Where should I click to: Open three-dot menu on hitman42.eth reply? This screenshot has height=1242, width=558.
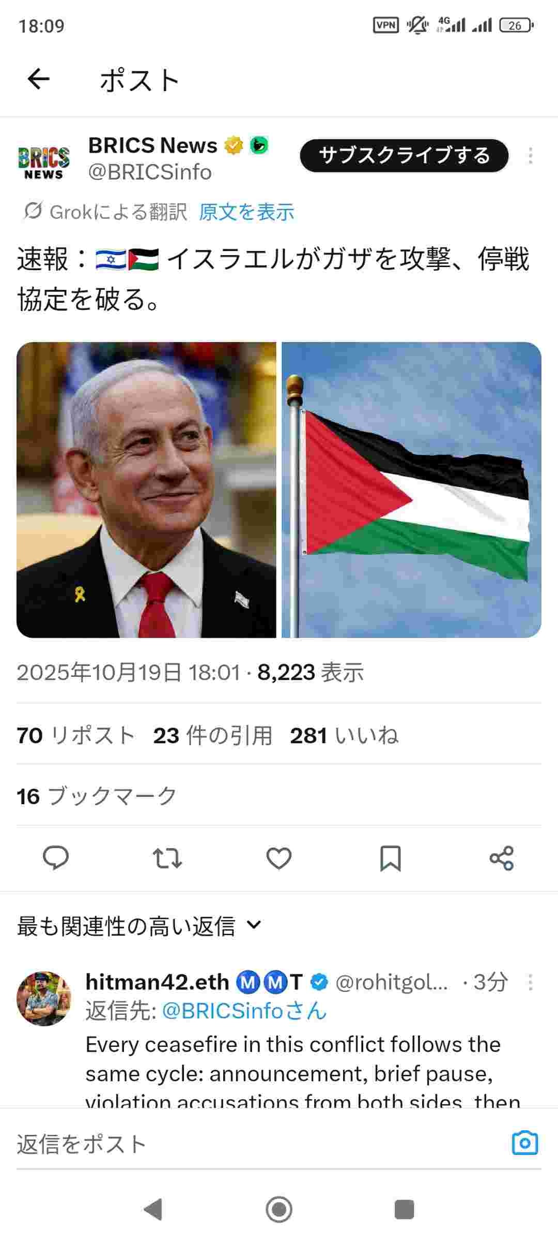click(x=530, y=982)
